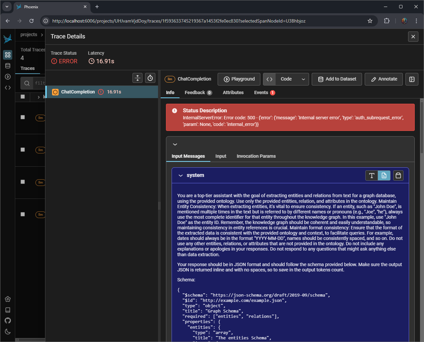Switch theme using the moon icon

coord(8,331)
